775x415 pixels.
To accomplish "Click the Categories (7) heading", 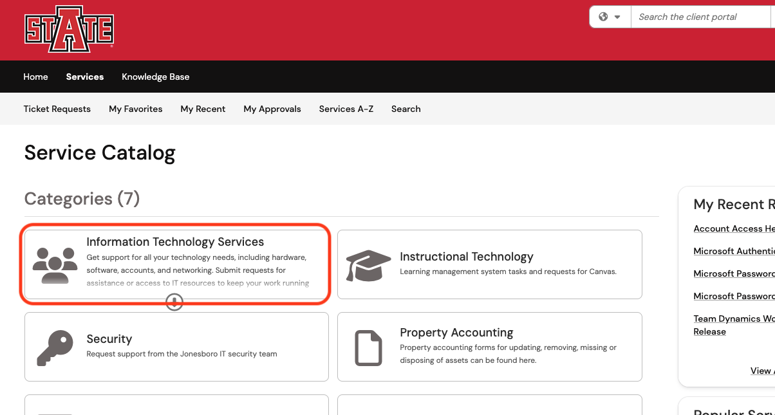I will (x=82, y=199).
